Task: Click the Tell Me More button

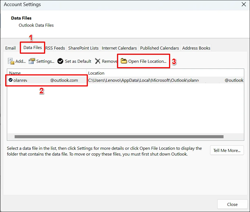Action: click(x=227, y=150)
